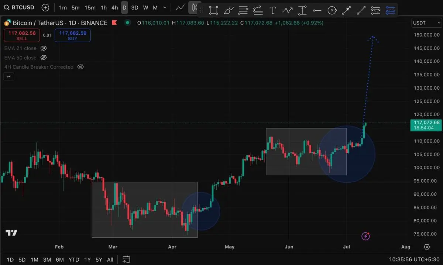The height and width of the screenshot is (265, 443).
Task: Select the text annotation tool
Action: point(273,11)
